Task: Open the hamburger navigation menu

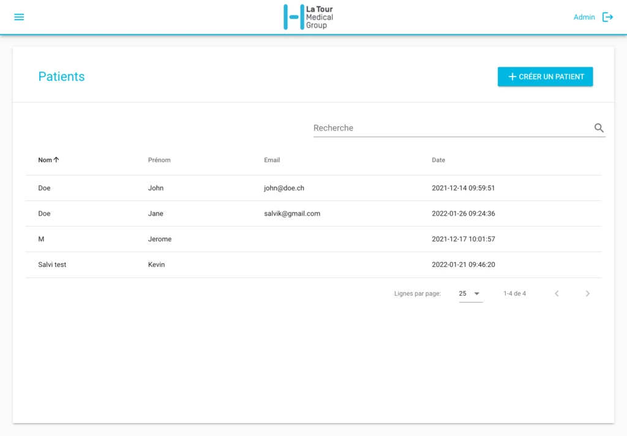Action: (19, 17)
